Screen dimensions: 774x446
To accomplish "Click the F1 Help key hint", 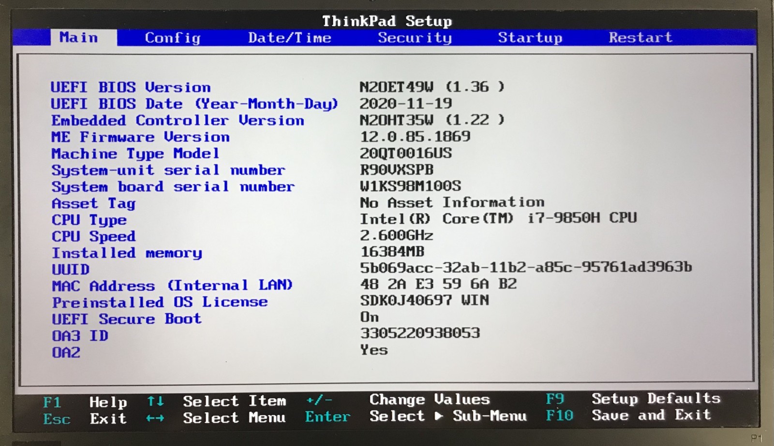I will coord(85,402).
